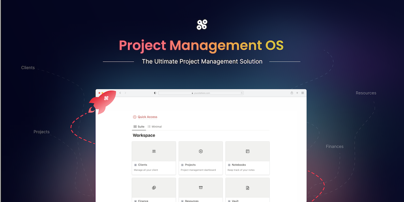Click the Projects card hexagon cover icon
404x202 pixels.
click(x=201, y=151)
